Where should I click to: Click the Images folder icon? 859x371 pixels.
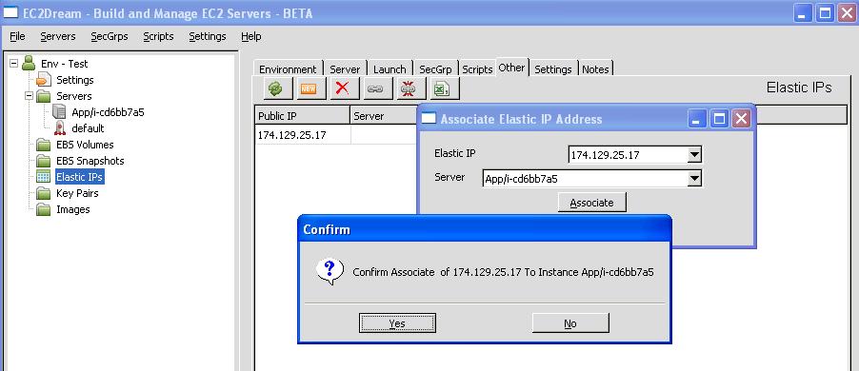44,209
